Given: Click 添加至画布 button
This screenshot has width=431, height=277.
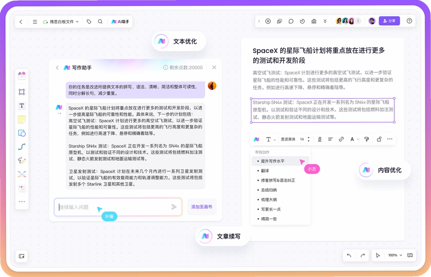Looking at the screenshot, I should (201, 207).
